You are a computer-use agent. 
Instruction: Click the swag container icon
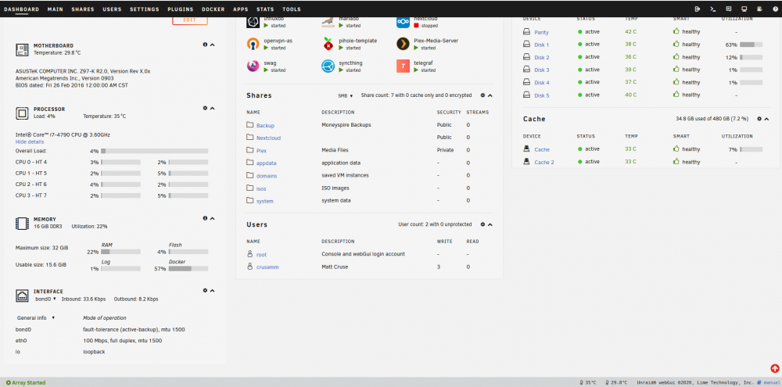click(253, 66)
